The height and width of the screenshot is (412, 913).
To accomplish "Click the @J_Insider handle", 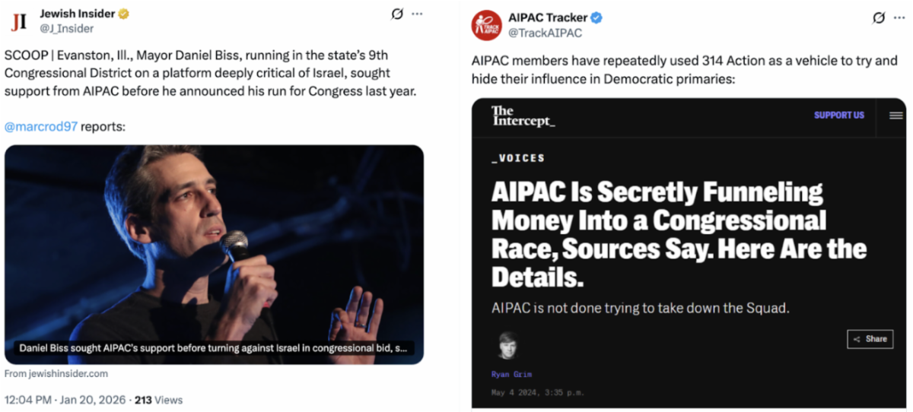I will click(67, 28).
